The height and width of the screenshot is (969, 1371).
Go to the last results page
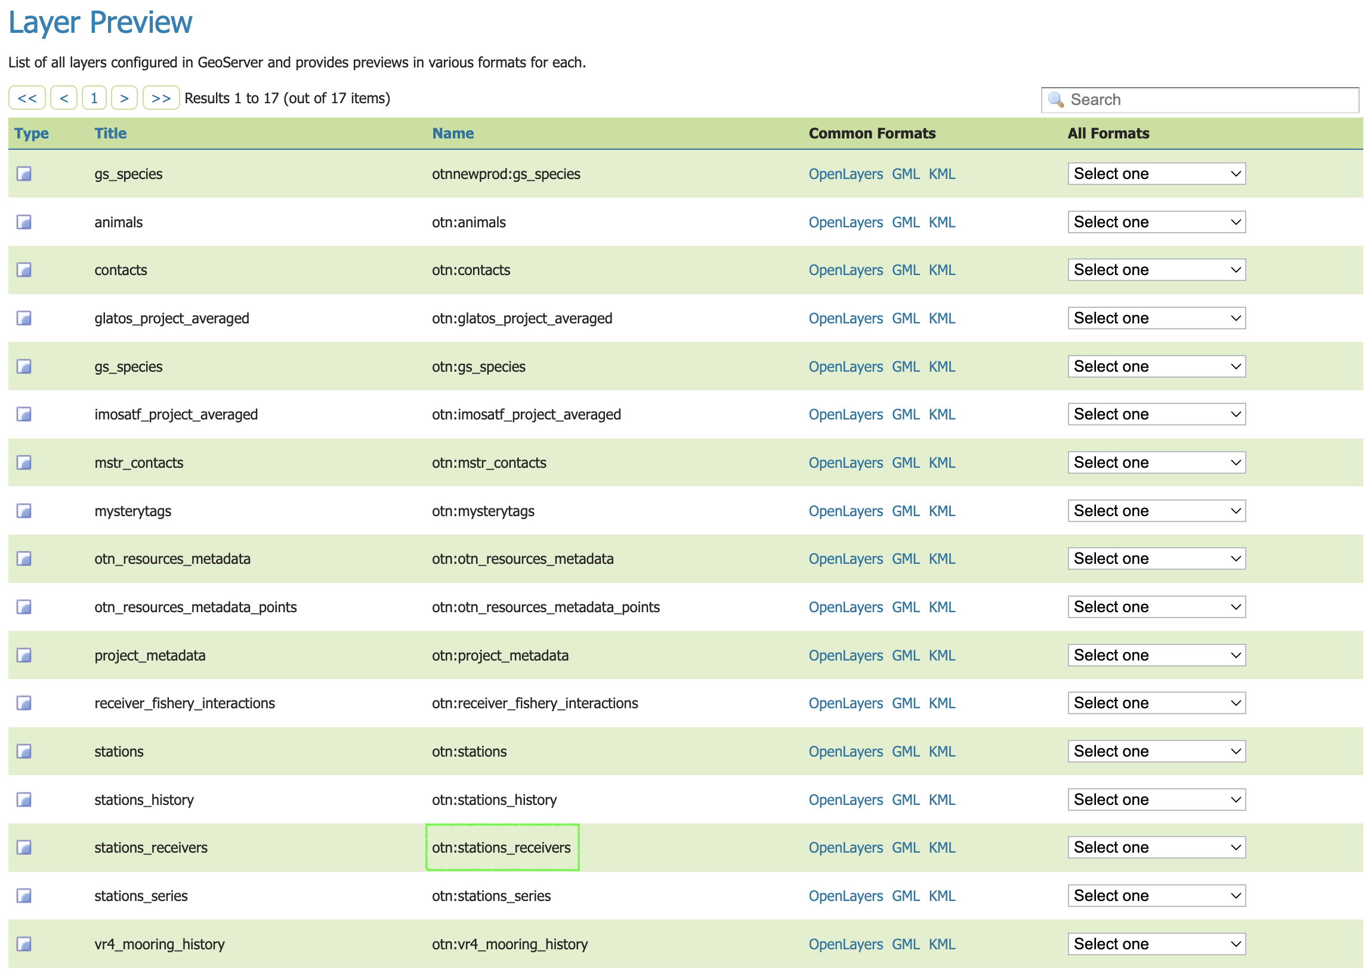(x=161, y=98)
